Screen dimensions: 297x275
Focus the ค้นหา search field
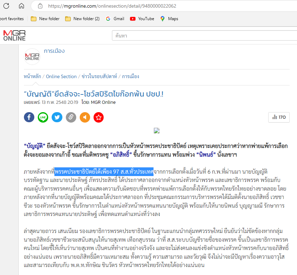(x=204, y=35)
